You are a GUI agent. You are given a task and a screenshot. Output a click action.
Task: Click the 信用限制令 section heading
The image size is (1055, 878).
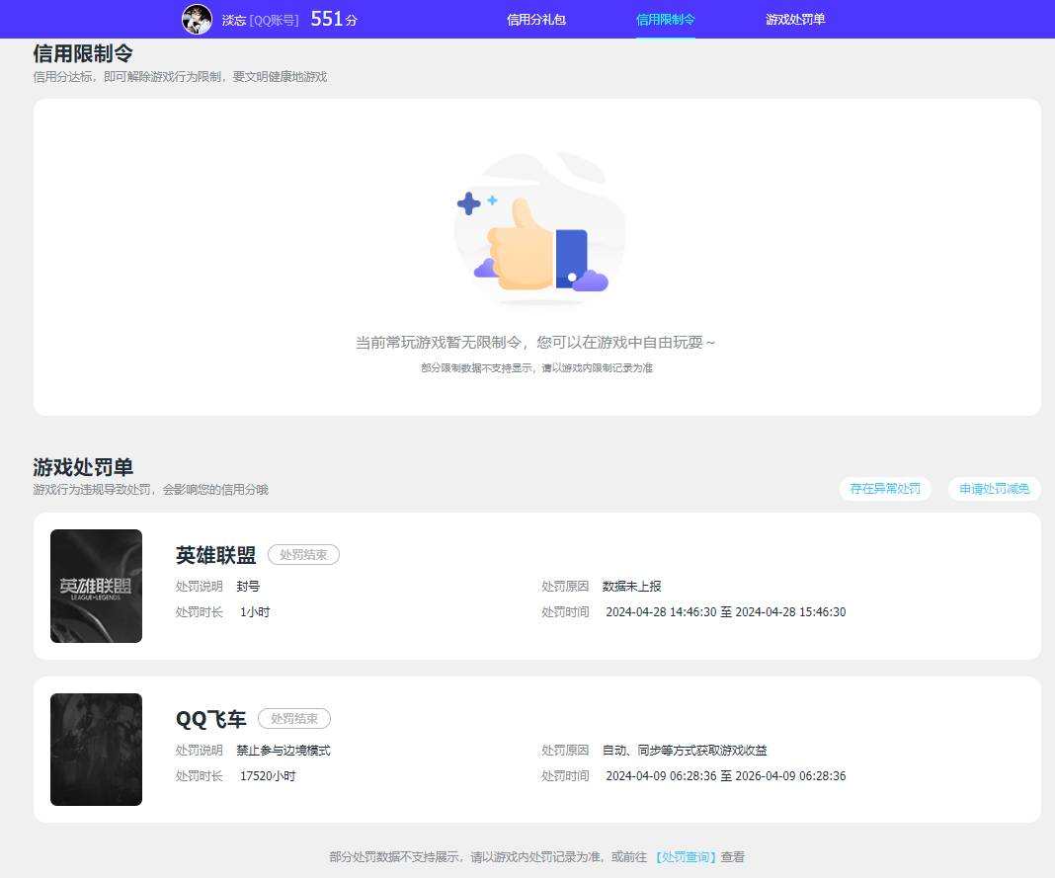point(83,53)
